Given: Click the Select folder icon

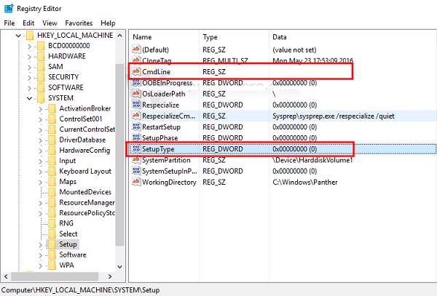Looking at the screenshot, I should coord(52,233).
